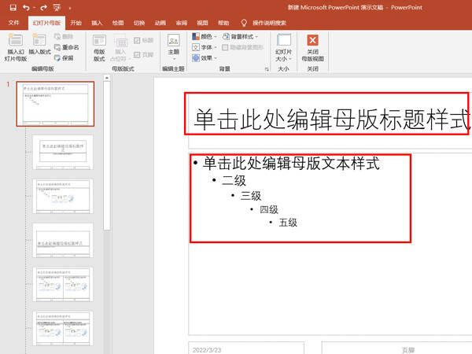Switch to the 幻灯片母版 tab

tap(46, 23)
